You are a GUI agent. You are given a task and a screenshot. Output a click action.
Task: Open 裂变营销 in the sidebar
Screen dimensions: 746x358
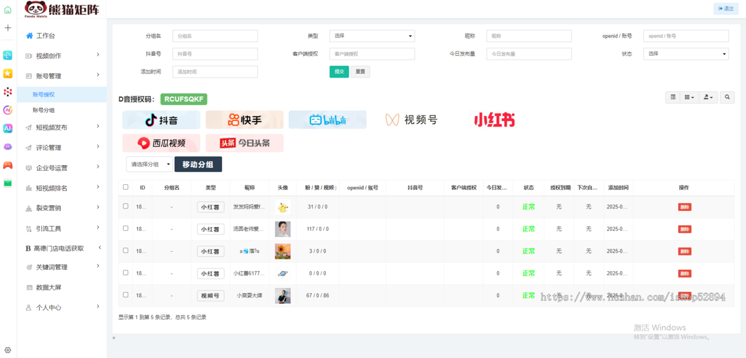point(62,208)
